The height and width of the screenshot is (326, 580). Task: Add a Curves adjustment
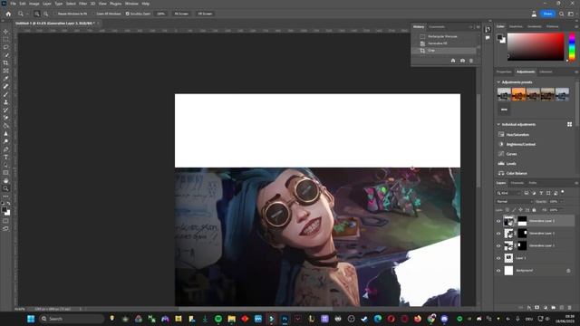coord(511,154)
